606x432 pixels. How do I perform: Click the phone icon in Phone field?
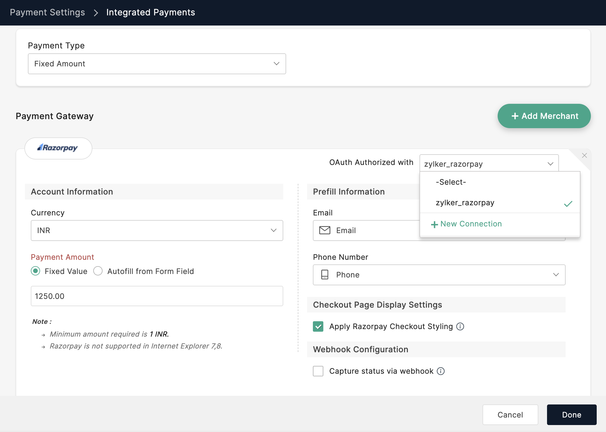pyautogui.click(x=325, y=275)
